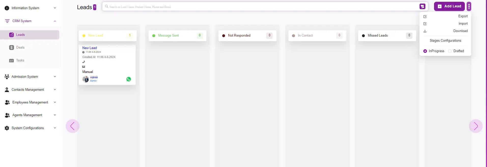Screen dimensions: 487x167
Task: Click the Admin avatar on lead card
Action: (x=86, y=79)
